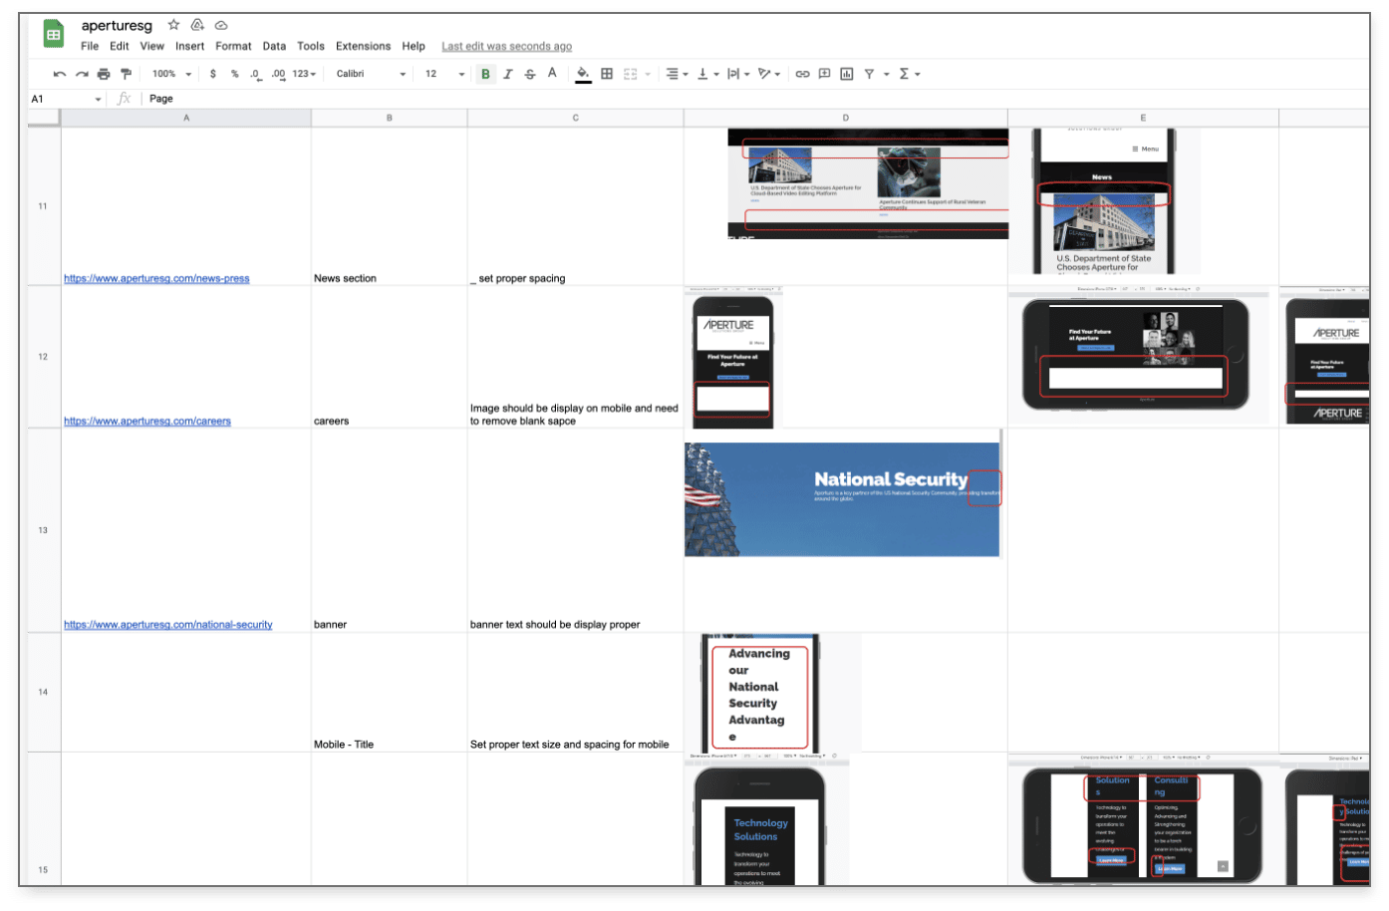
Task: Open the Format menu
Action: [233, 46]
